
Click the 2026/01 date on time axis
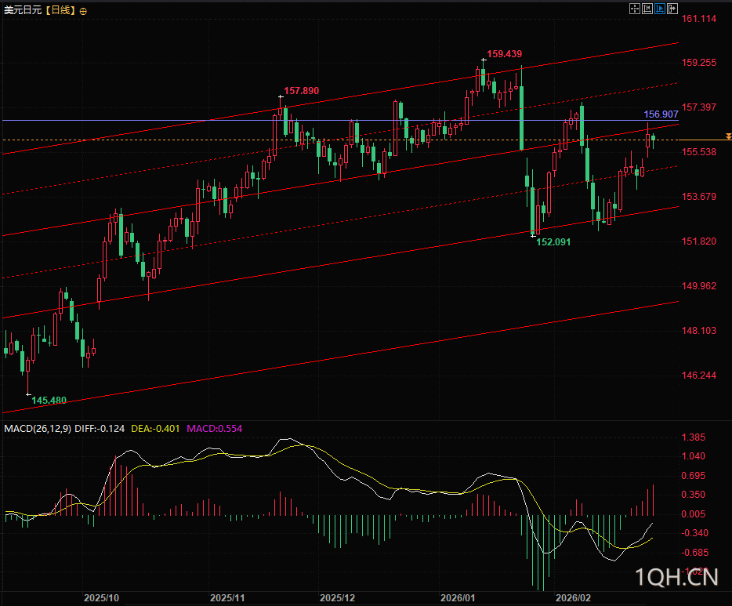[x=458, y=597]
